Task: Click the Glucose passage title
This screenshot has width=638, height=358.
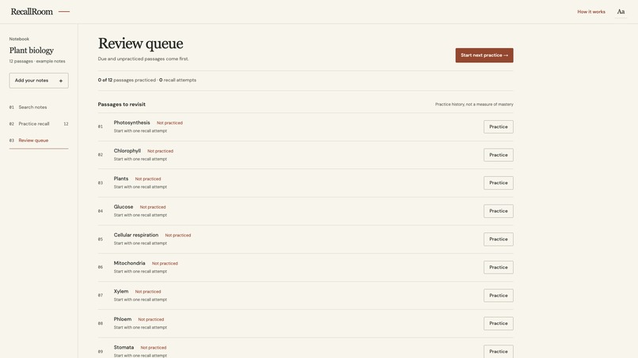Action: point(123,207)
